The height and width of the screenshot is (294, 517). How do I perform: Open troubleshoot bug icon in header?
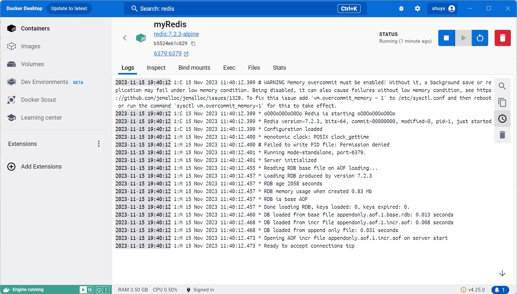pyautogui.click(x=401, y=8)
